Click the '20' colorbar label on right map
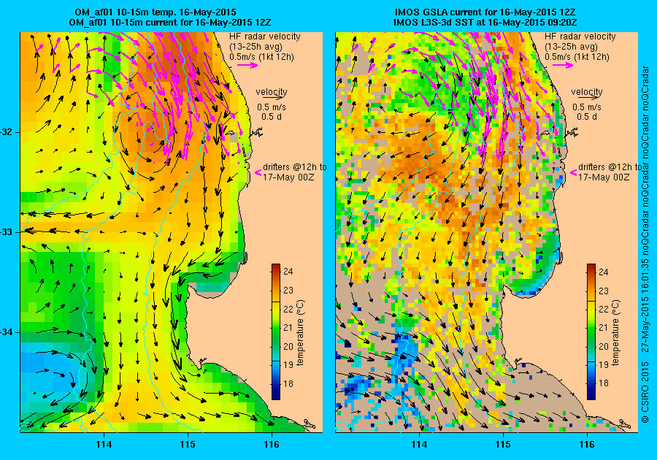Screen dimensions: 657x460 tap(604, 346)
